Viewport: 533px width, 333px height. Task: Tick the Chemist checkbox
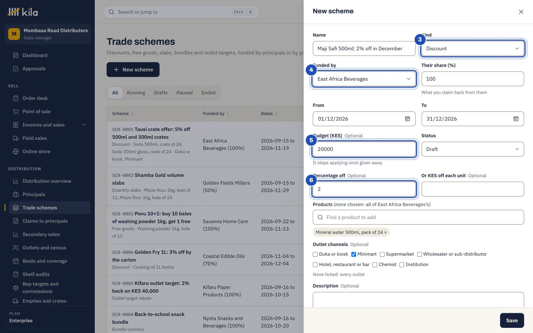(x=375, y=265)
